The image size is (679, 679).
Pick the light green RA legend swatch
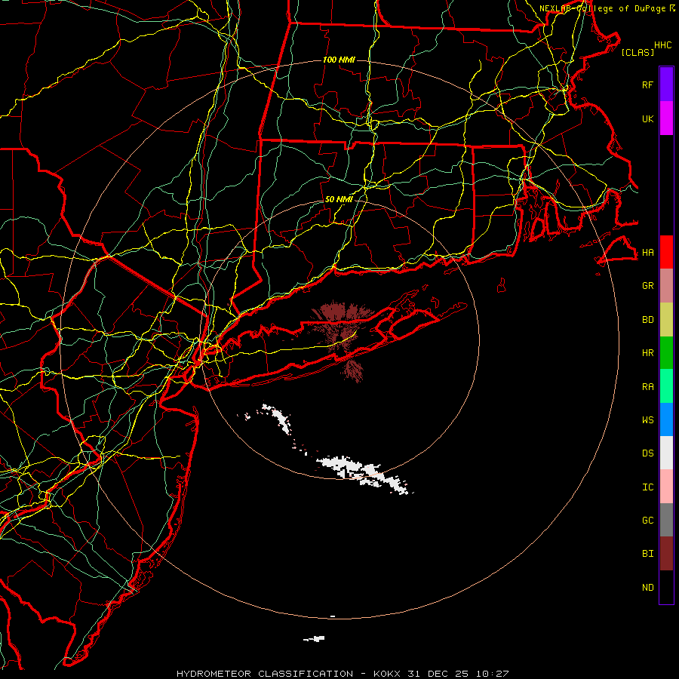[x=666, y=386]
